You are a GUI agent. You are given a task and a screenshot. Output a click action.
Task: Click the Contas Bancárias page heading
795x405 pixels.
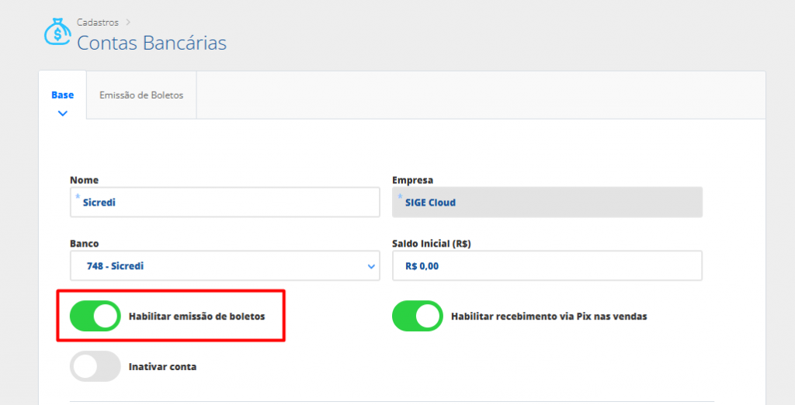click(151, 43)
